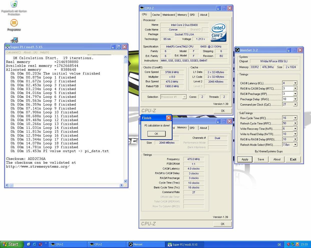311x248 pixels.
Task: Click the CPU-Z title bar chip icon of the CPU tab window
Action: pos(142,8)
